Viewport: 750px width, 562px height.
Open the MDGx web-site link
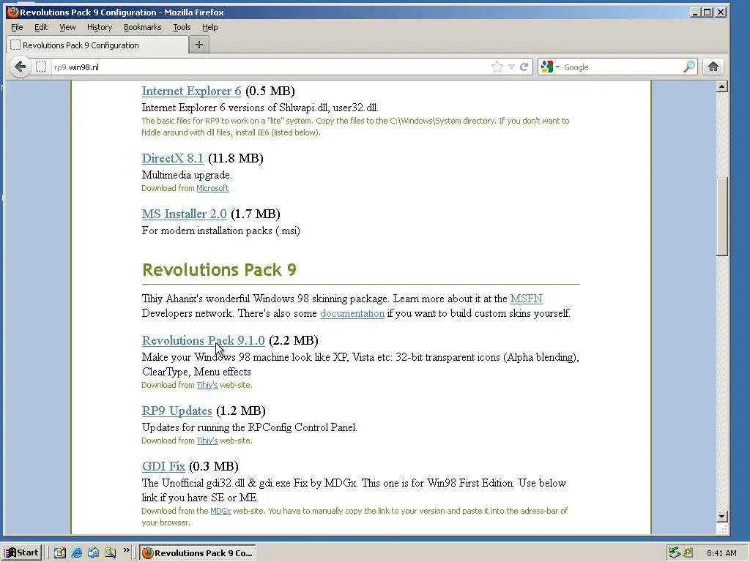click(220, 511)
